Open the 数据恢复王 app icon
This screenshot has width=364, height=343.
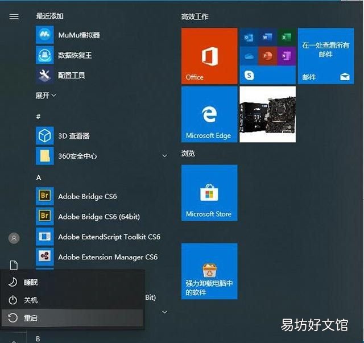(44, 55)
